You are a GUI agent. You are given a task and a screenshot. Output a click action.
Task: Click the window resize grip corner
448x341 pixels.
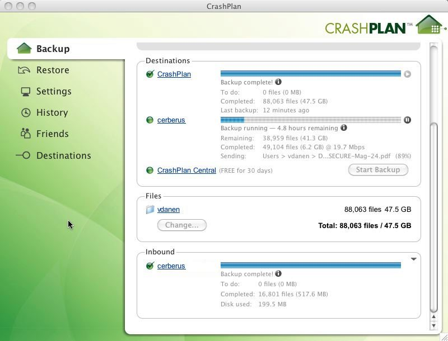pyautogui.click(x=444, y=337)
